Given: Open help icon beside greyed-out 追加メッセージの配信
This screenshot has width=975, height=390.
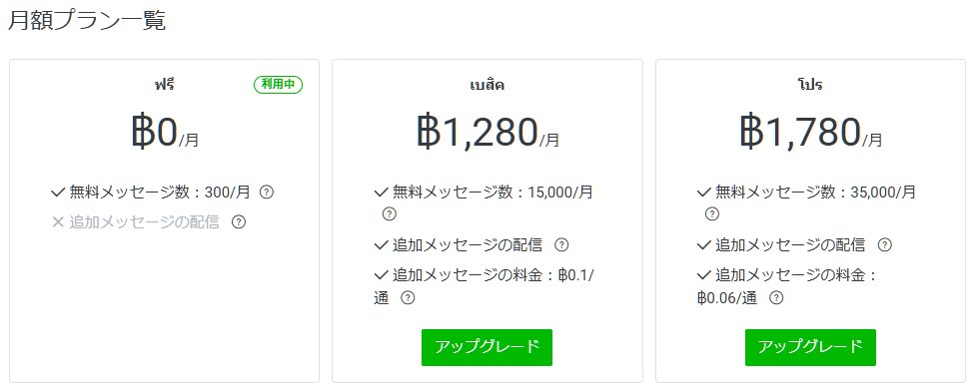Looking at the screenshot, I should point(238,221).
